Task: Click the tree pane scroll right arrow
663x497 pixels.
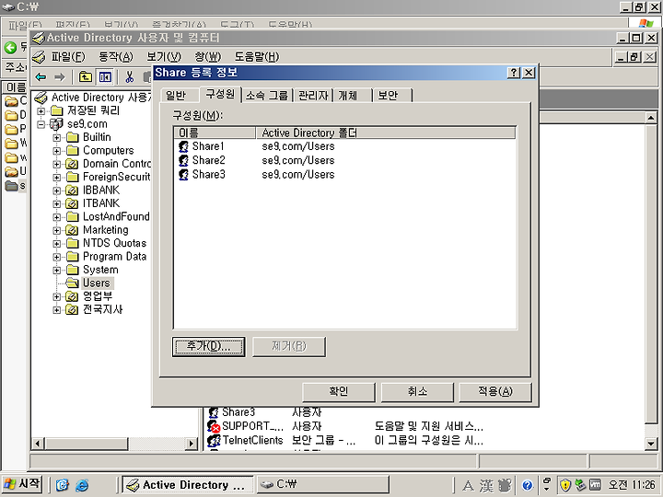Action: (x=192, y=444)
